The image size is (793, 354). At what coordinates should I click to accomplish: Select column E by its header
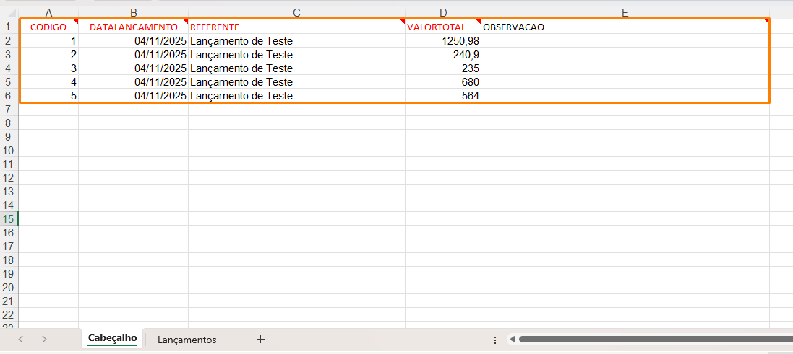pyautogui.click(x=625, y=12)
